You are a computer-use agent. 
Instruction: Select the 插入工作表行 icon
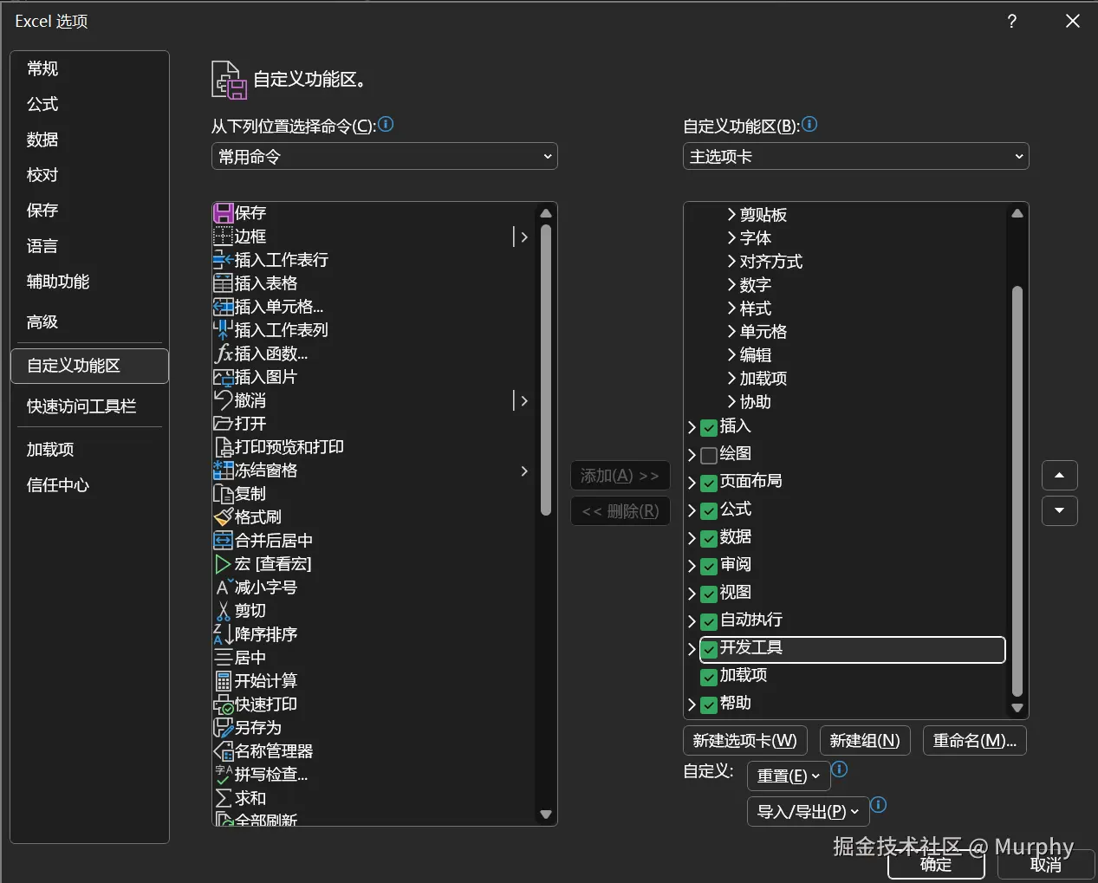pyautogui.click(x=224, y=260)
